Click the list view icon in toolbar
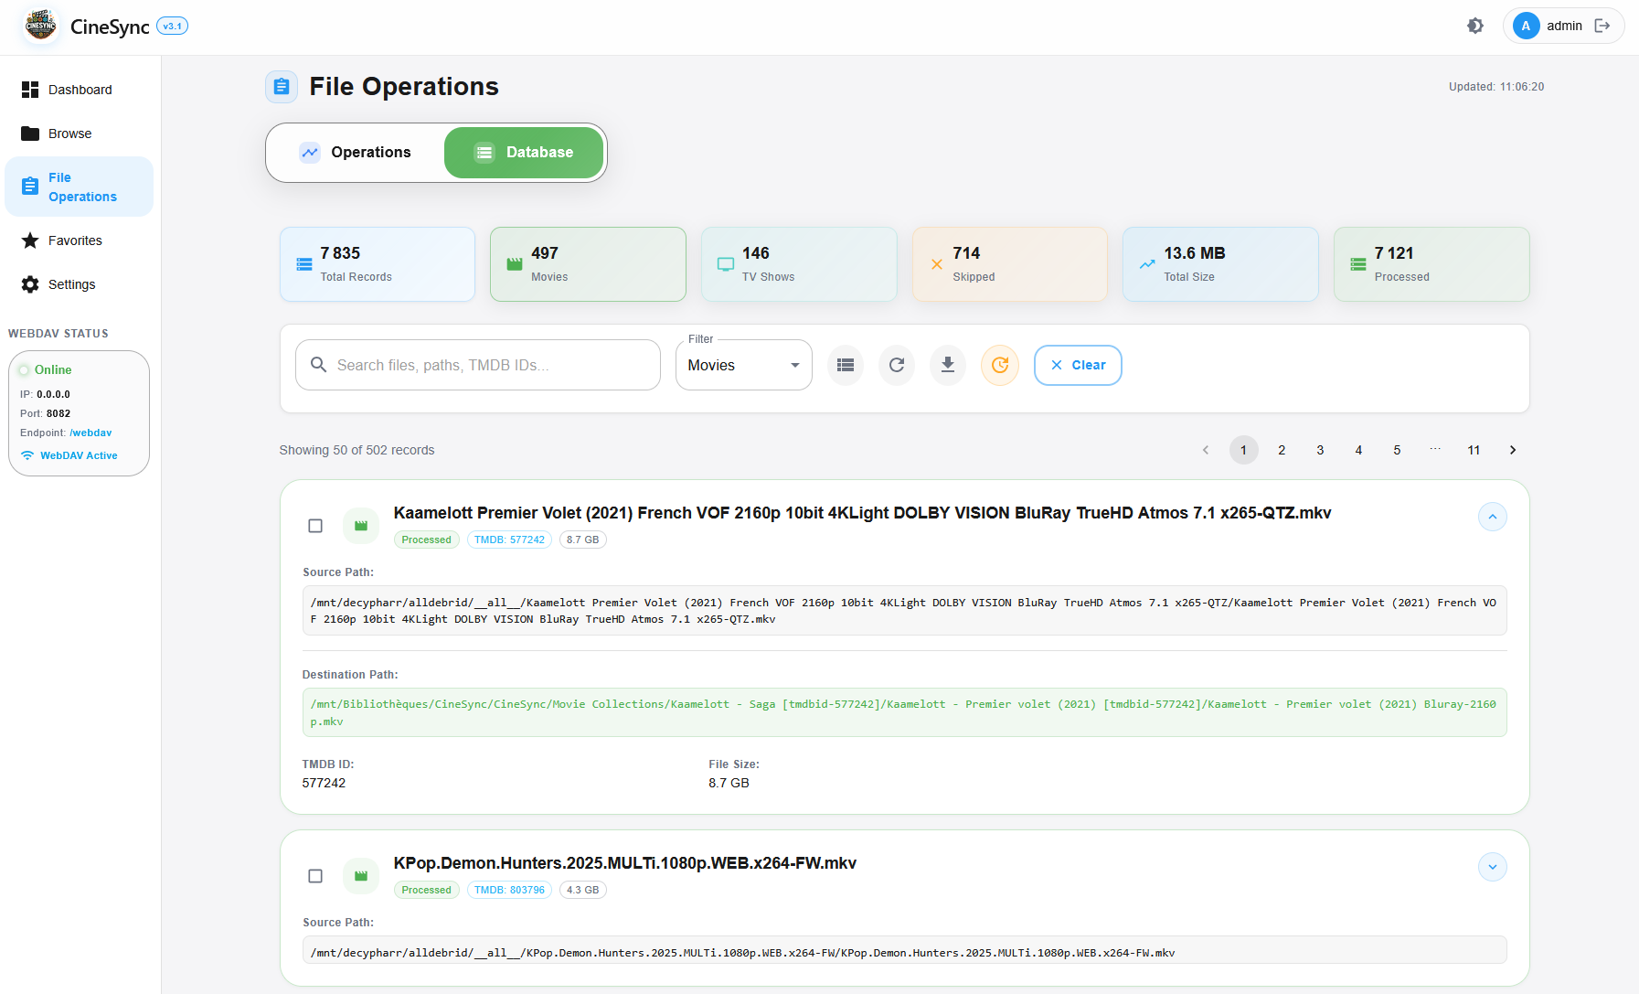1639x994 pixels. [845, 365]
